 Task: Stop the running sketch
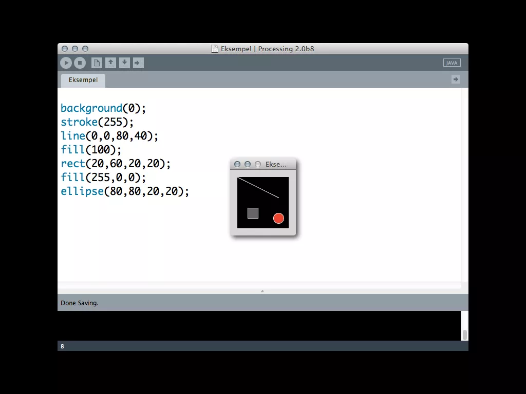pyautogui.click(x=80, y=63)
